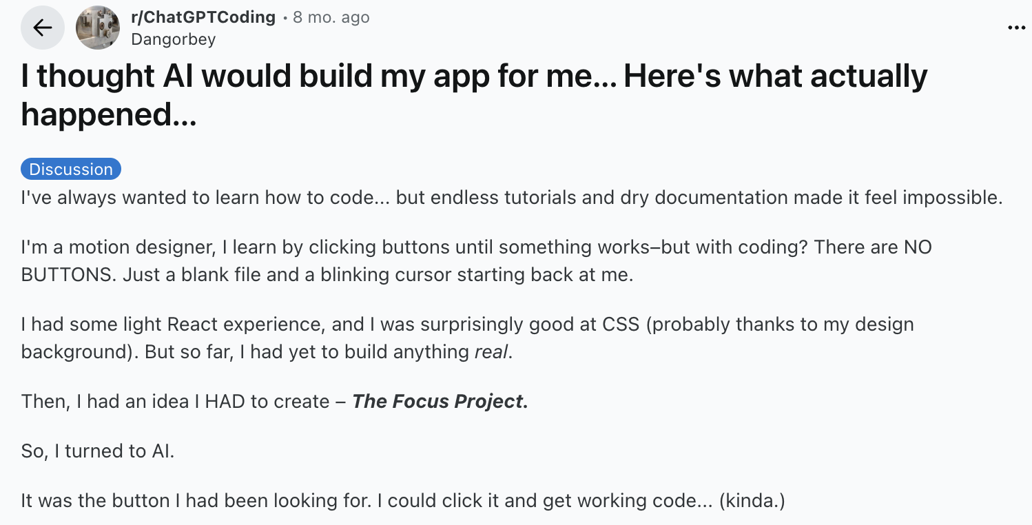Viewport: 1032px width, 525px height.
Task: Click the bold 'The Focus Project' text
Action: coord(440,402)
